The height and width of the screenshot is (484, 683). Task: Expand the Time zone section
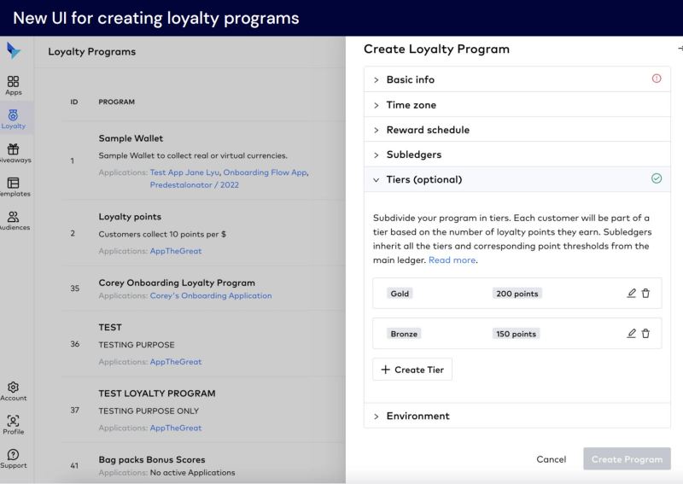coord(517,104)
